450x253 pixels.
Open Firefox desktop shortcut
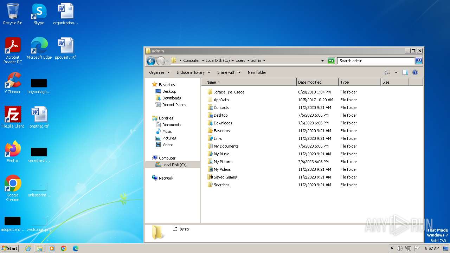tap(13, 152)
